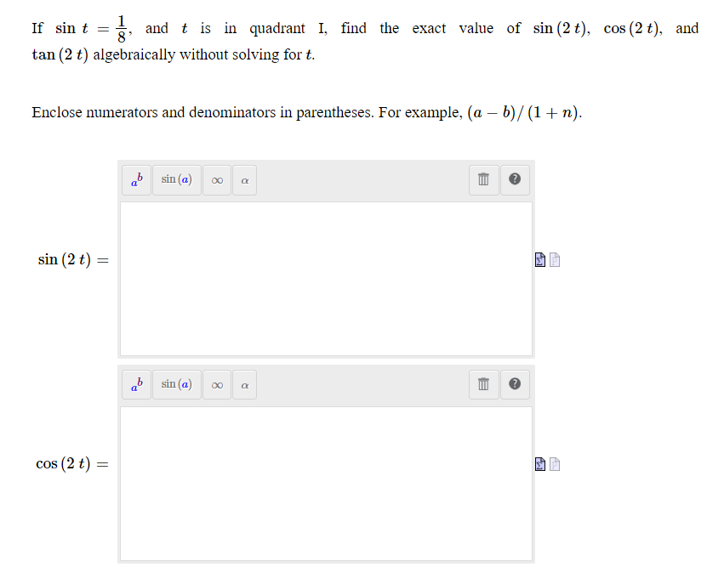Open the infinity symbols palette above sin(2t) field
Image resolution: width=707 pixels, height=567 pixels.
tap(217, 179)
